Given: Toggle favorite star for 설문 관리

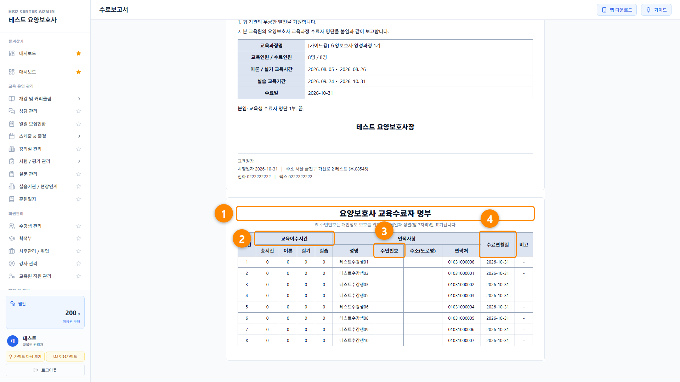Looking at the screenshot, I should pos(79,174).
